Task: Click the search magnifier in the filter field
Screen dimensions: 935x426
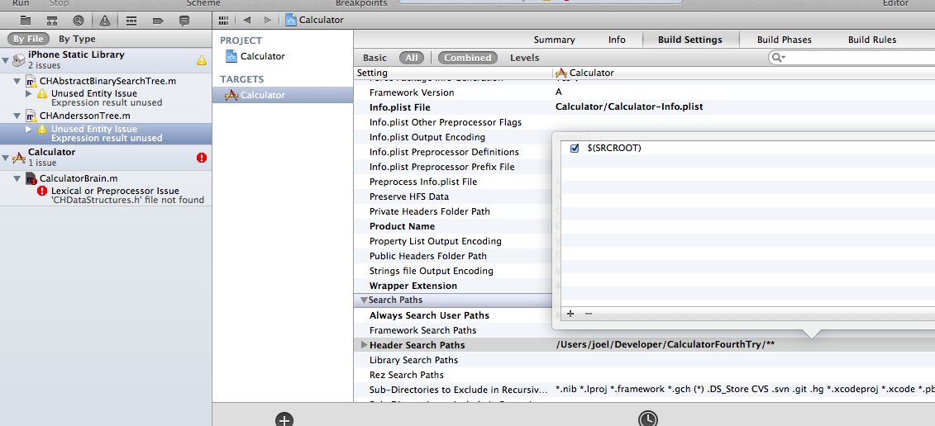Action: (778, 57)
